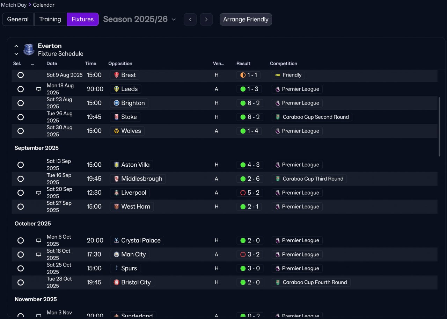Screen dimensions: 447x319
Task: Go to the previous season with left arrow
Action: (x=190, y=19)
